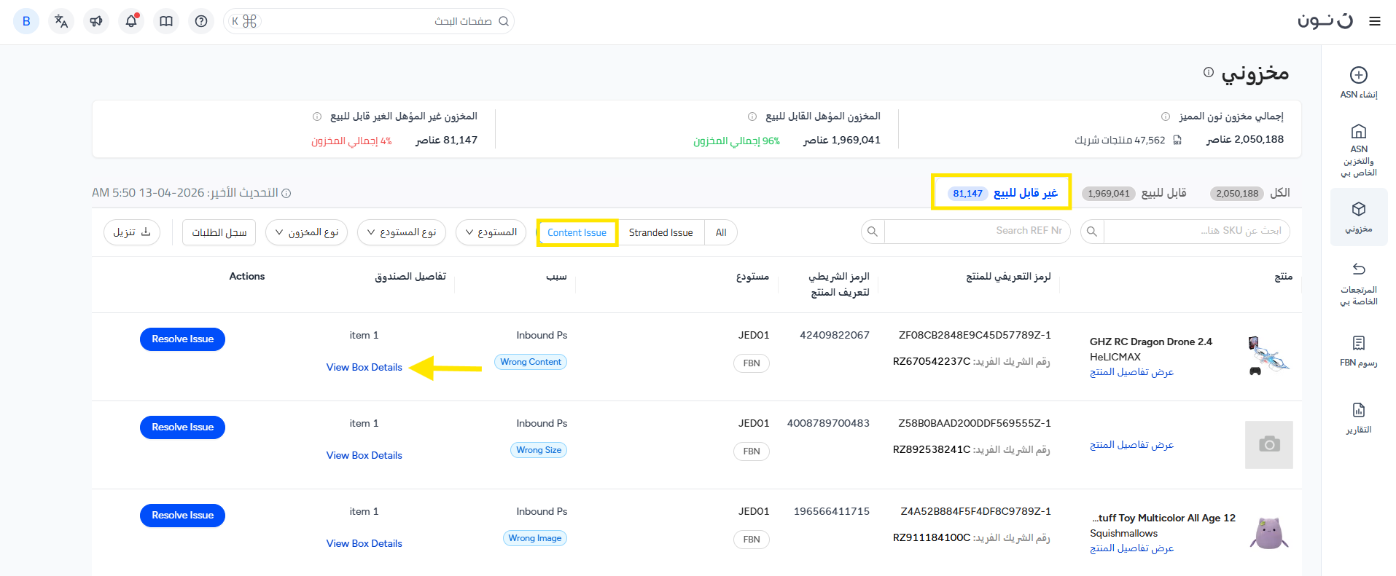The width and height of the screenshot is (1396, 576).
Task: Open the Create ASN plus icon
Action: (1358, 75)
